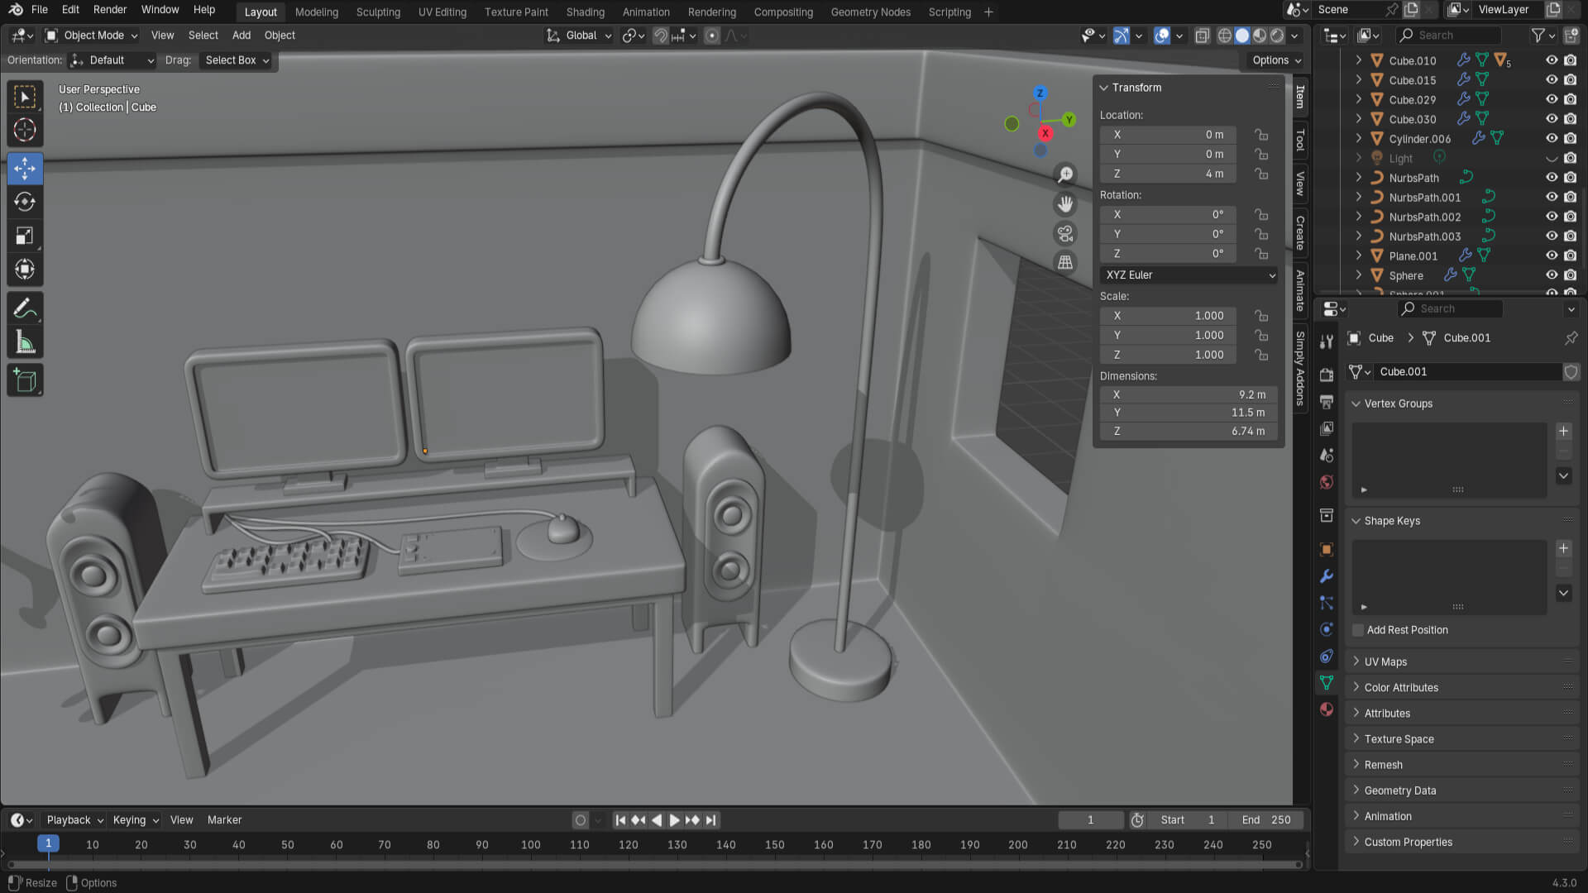Hide Cube.010 in viewport
The height and width of the screenshot is (893, 1588).
coord(1551,60)
